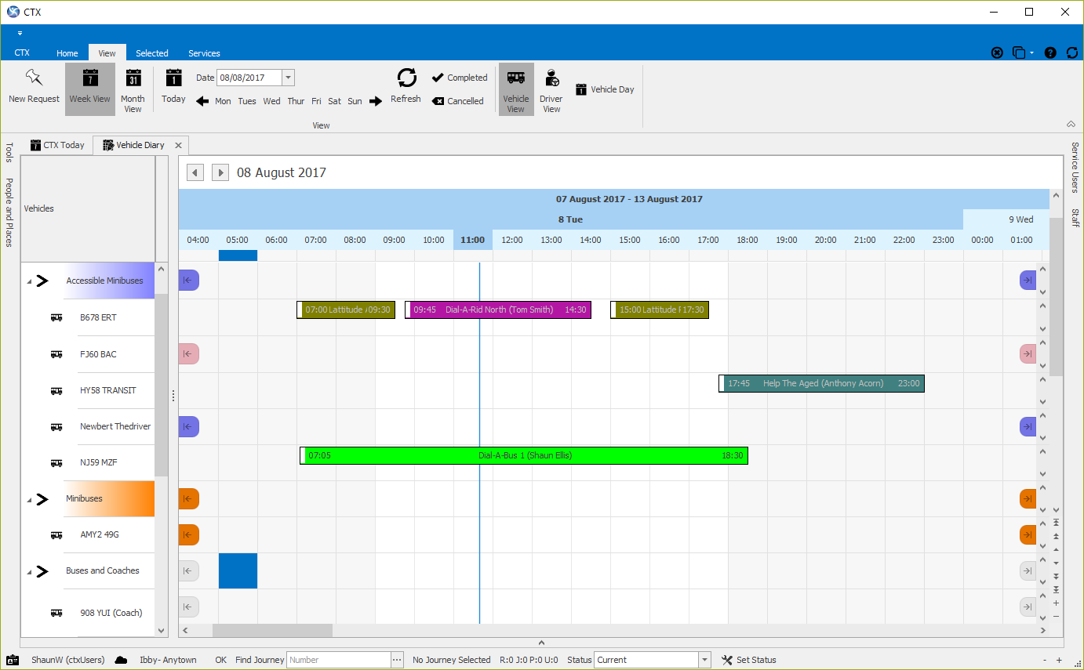
Task: Select vehicle HY58 TRANSIT
Action: 108,390
